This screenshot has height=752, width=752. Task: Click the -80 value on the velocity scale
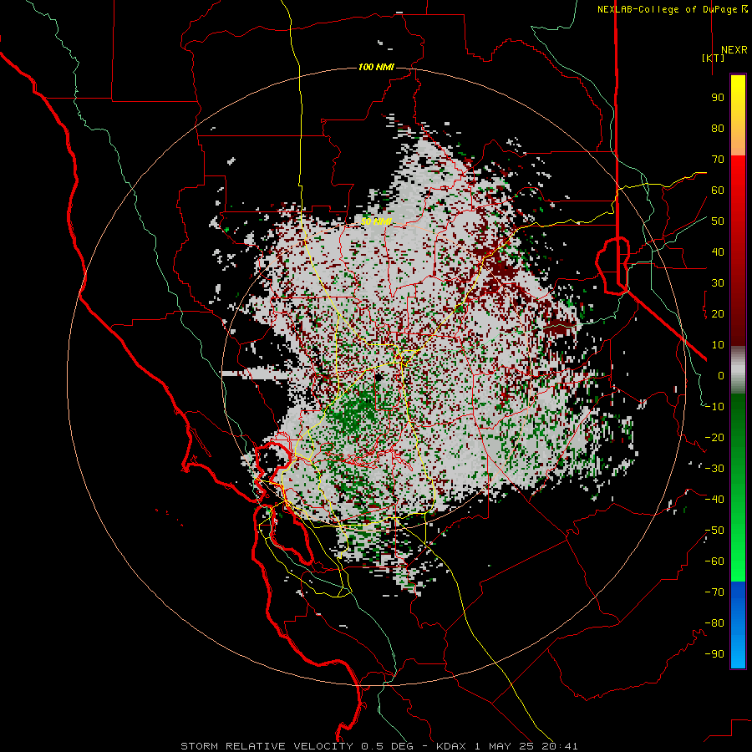click(714, 623)
